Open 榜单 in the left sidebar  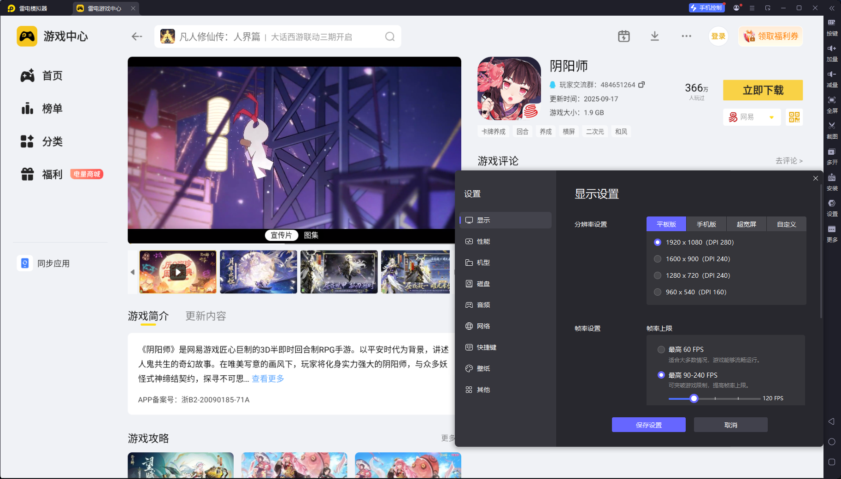coord(41,109)
